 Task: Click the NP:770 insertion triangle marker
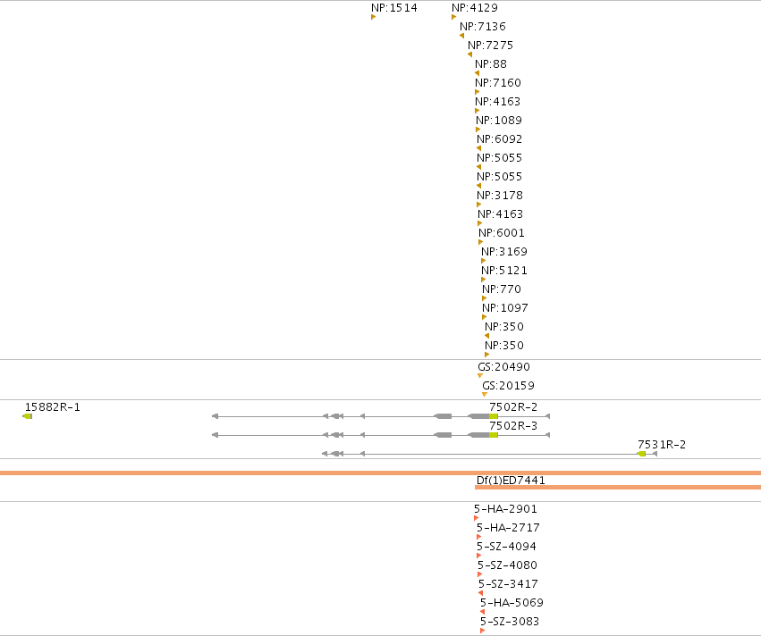point(485,298)
